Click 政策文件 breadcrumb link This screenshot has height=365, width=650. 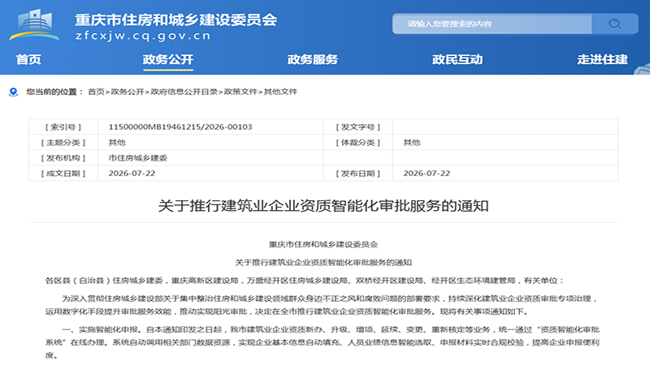point(240,92)
